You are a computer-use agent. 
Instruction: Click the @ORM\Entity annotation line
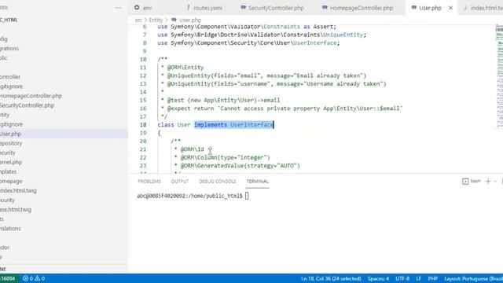tap(185, 68)
